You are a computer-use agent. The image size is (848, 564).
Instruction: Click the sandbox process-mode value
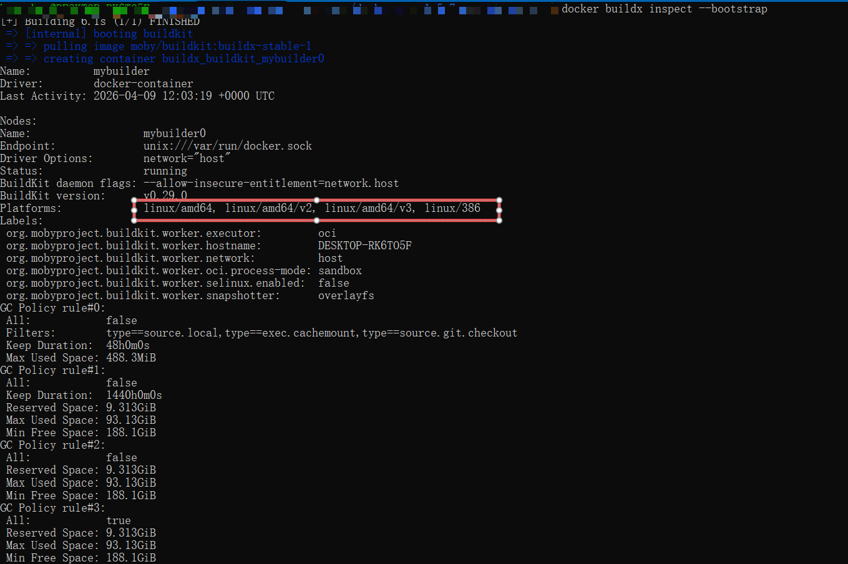click(x=339, y=270)
